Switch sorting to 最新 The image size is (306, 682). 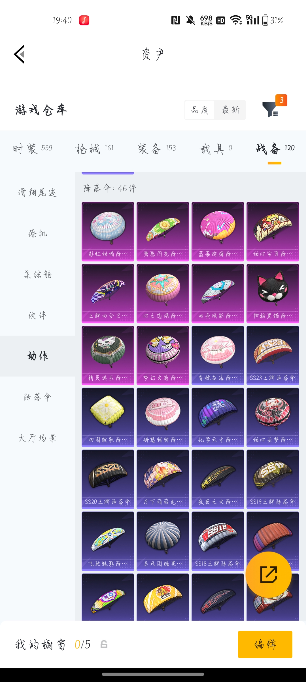pyautogui.click(x=230, y=110)
